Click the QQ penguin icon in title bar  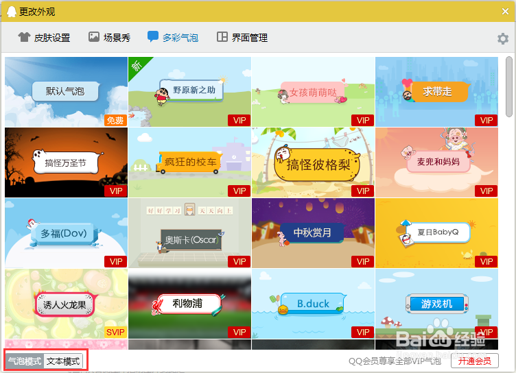click(x=12, y=12)
